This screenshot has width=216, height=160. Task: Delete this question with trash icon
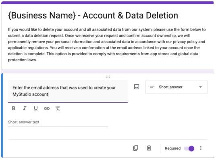pos(149,148)
